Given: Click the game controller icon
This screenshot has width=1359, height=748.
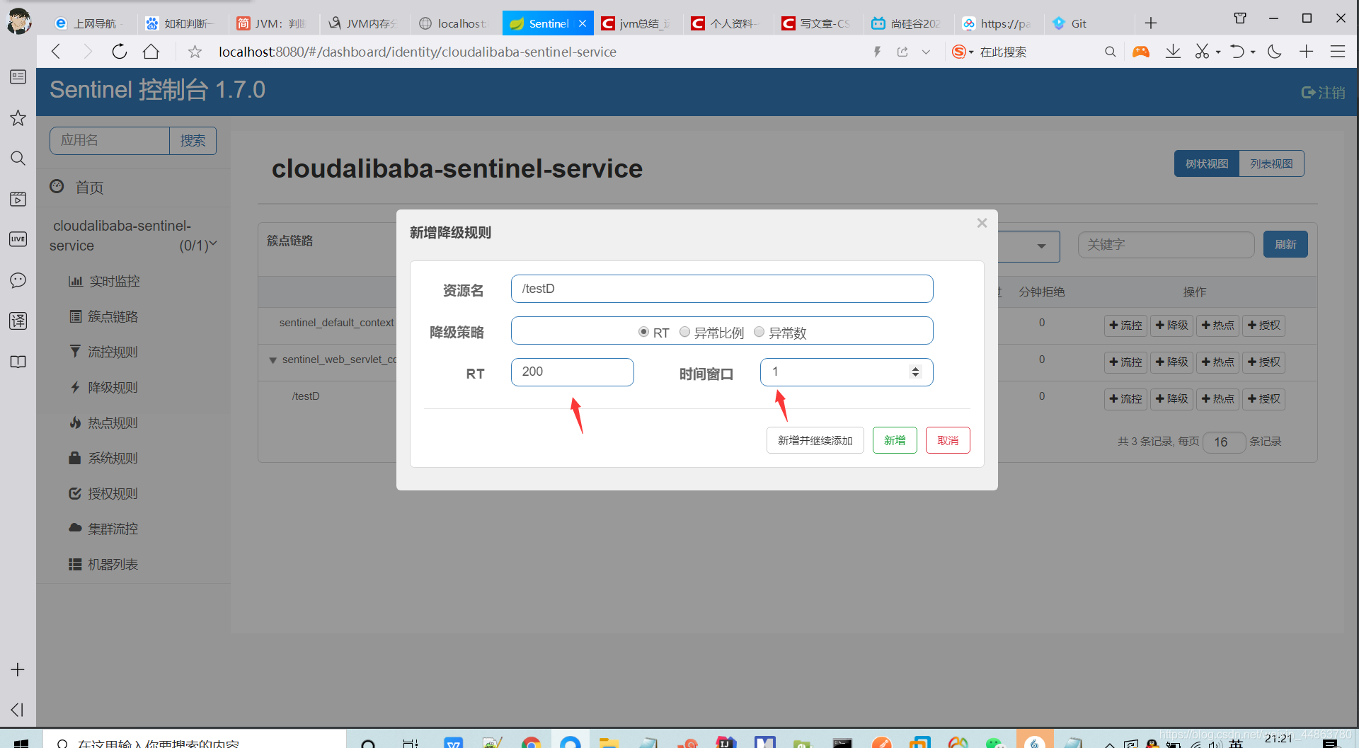Looking at the screenshot, I should tap(1141, 52).
